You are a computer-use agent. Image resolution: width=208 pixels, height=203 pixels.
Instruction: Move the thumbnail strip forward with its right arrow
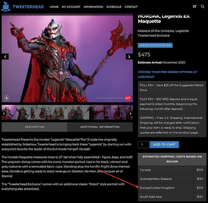[x=131, y=114]
